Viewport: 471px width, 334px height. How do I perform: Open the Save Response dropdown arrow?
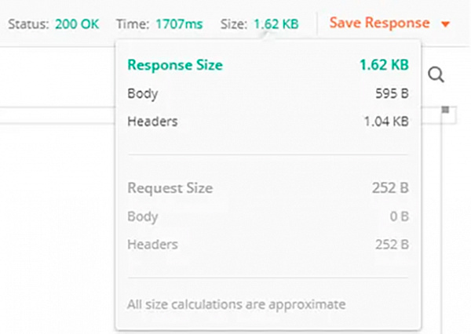click(x=446, y=24)
